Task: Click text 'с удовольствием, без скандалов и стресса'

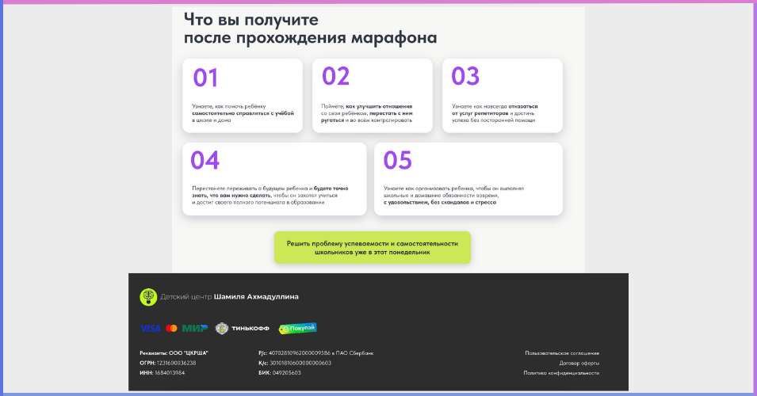Action: click(x=440, y=203)
